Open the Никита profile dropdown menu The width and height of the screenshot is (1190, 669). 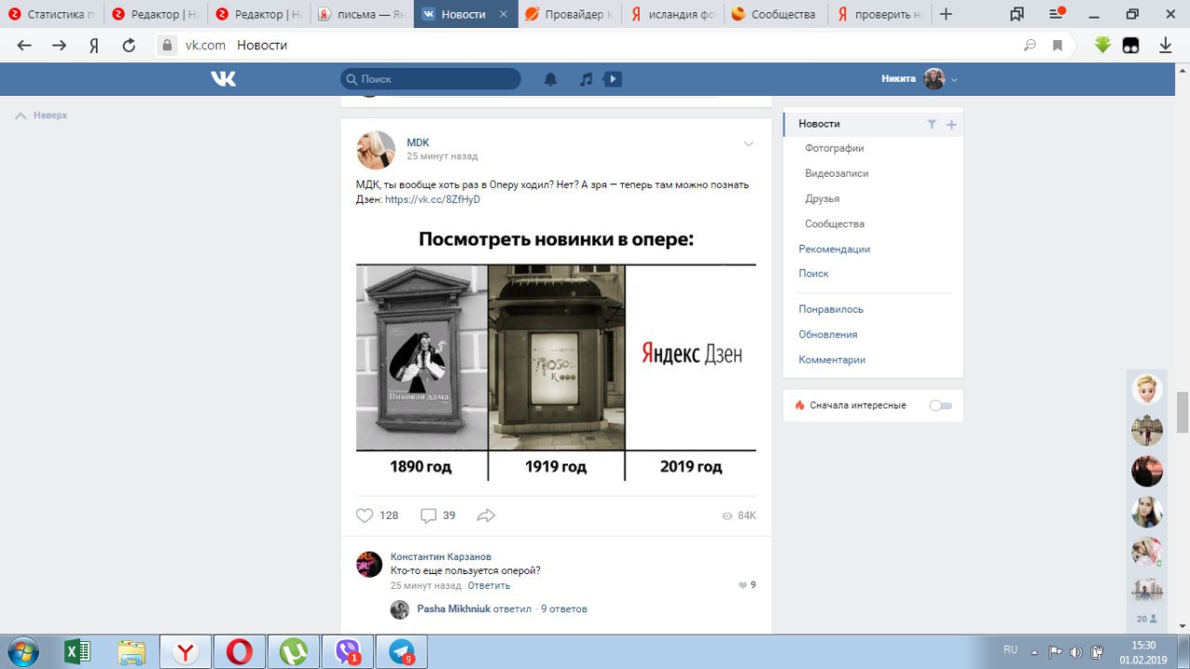[x=919, y=79]
